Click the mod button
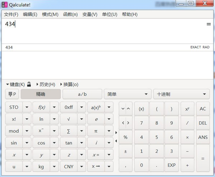215x177 pixels. pyautogui.click(x=14, y=131)
